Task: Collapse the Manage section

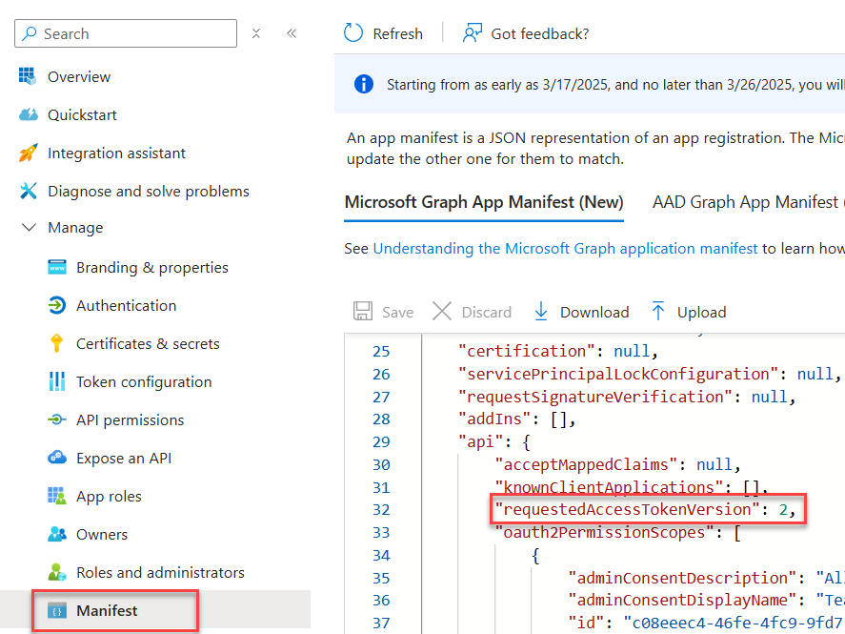Action: (x=28, y=228)
